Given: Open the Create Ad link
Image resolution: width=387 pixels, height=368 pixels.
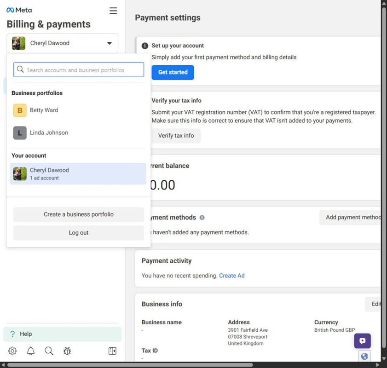Looking at the screenshot, I should point(232,276).
